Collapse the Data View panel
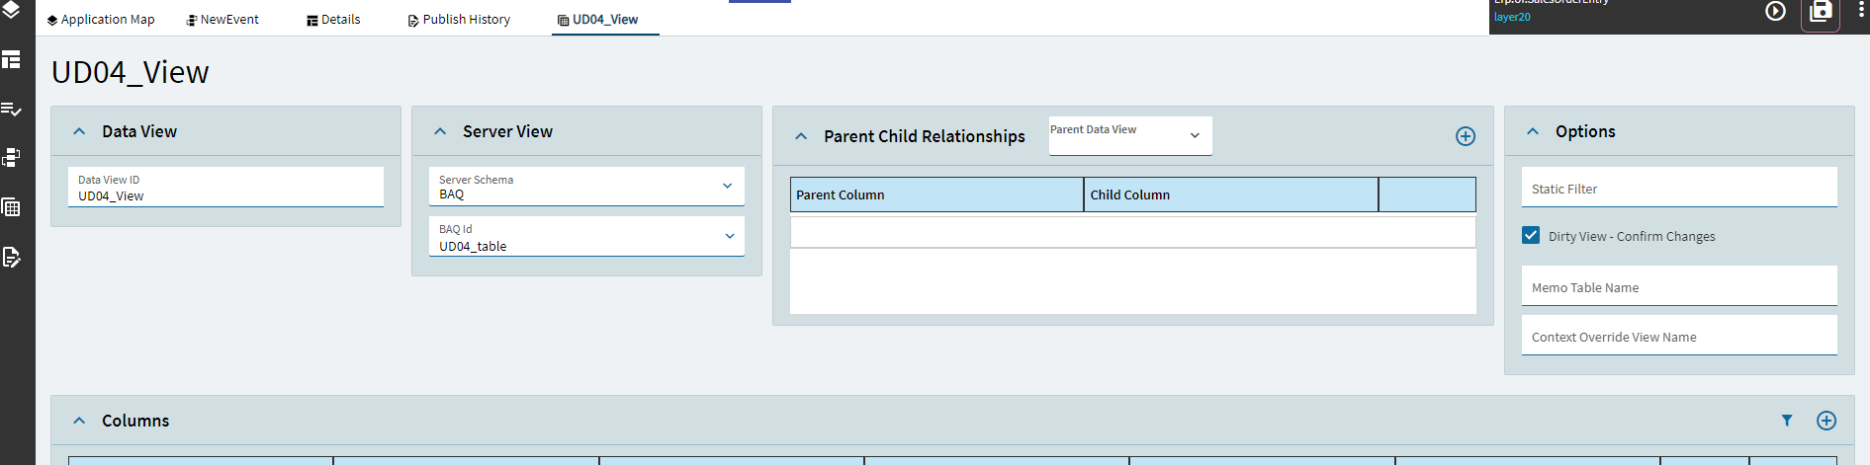Screen dimensions: 1870x465 pyautogui.click(x=79, y=131)
